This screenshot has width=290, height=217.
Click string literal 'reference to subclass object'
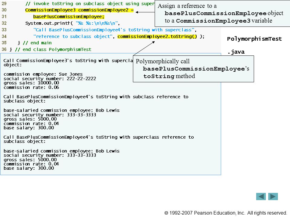73,36
